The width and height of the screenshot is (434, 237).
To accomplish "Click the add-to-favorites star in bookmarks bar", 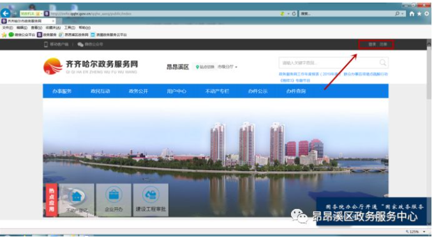I will [x=4, y=35].
